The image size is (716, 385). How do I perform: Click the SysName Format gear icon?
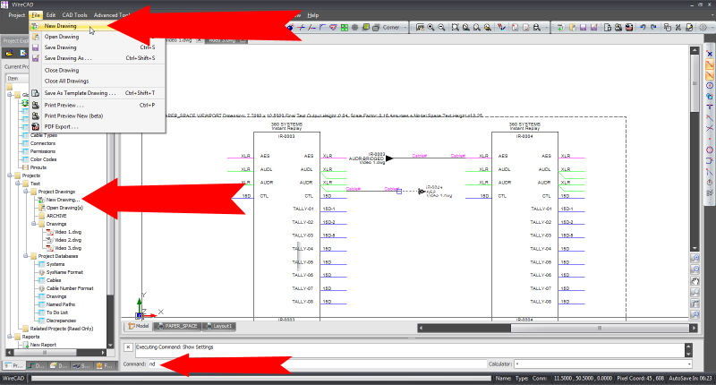[41, 272]
